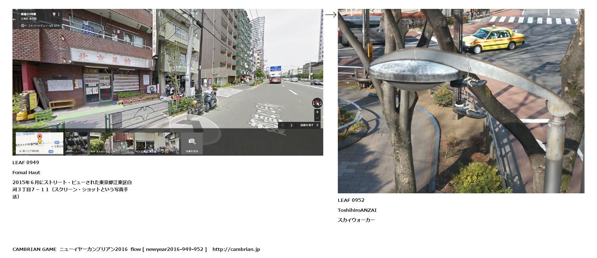Collapse the image strip with 画像を隠す
Viewport: 597px width, 258px height.
[x=309, y=125]
